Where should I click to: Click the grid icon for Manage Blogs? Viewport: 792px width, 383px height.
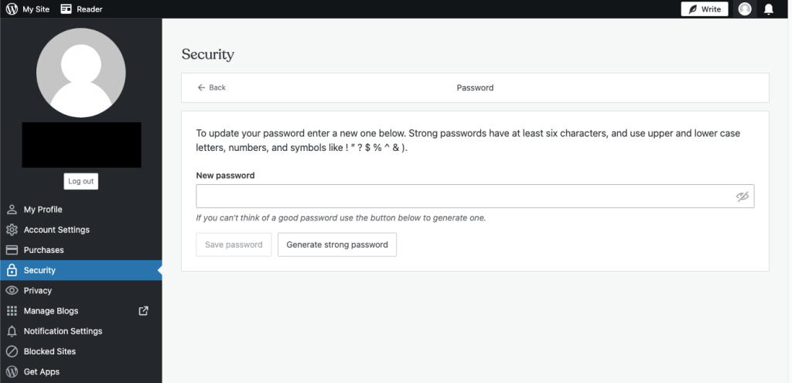[12, 311]
